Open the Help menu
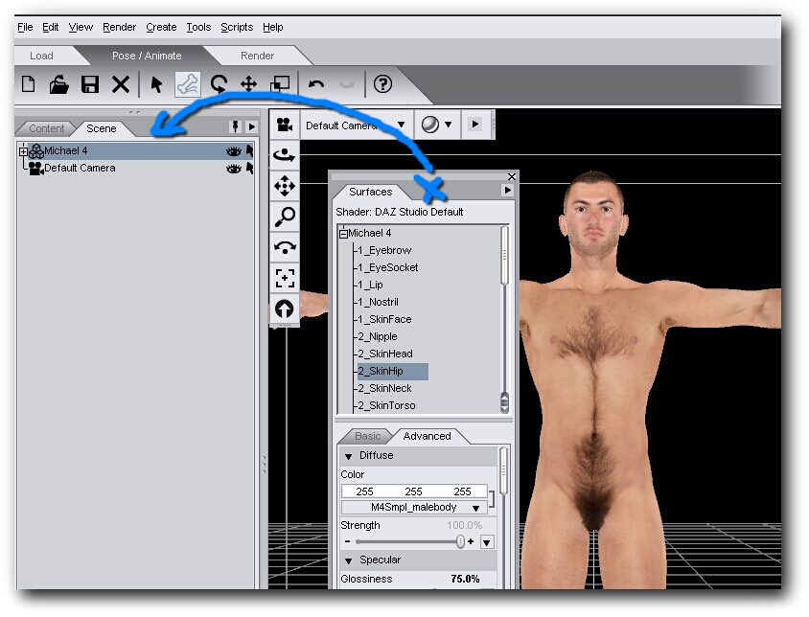 (272, 27)
